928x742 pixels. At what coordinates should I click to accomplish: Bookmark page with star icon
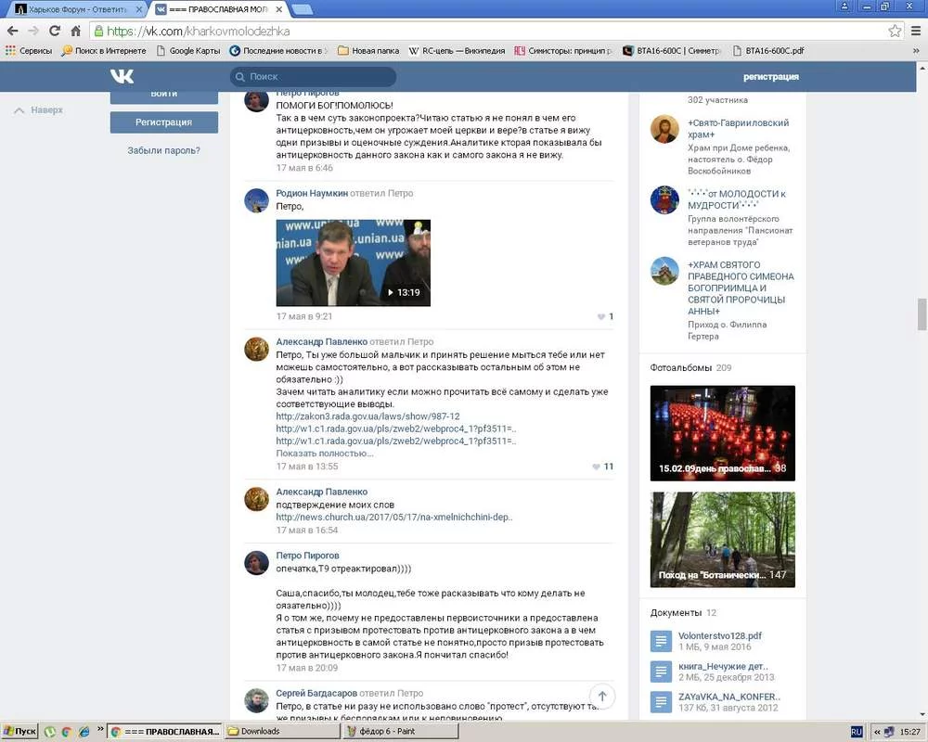click(x=895, y=31)
